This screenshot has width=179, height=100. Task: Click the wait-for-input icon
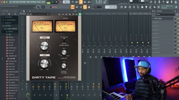77,2
